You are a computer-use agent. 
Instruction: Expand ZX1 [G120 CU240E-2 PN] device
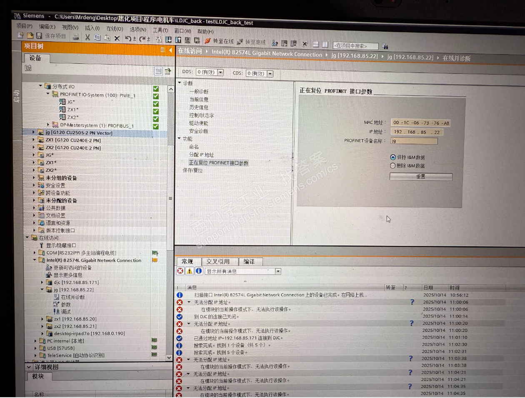click(x=34, y=140)
